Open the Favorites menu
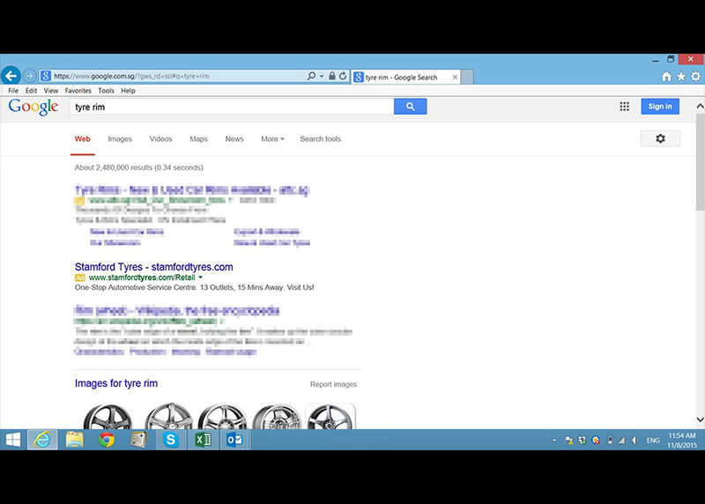 (x=78, y=91)
